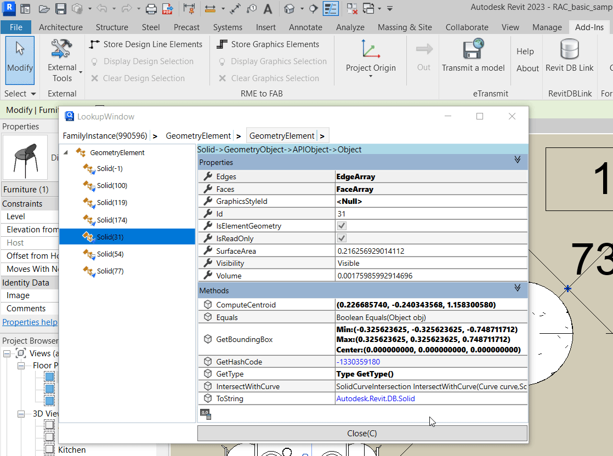
Task: Open the Structure ribbon tab
Action: (x=112, y=27)
